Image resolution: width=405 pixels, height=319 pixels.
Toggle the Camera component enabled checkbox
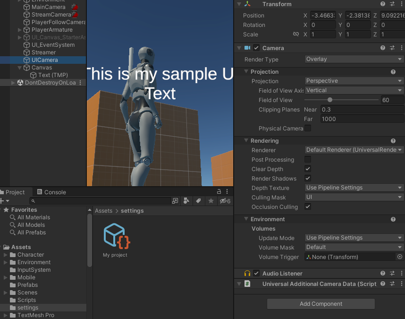coord(256,48)
